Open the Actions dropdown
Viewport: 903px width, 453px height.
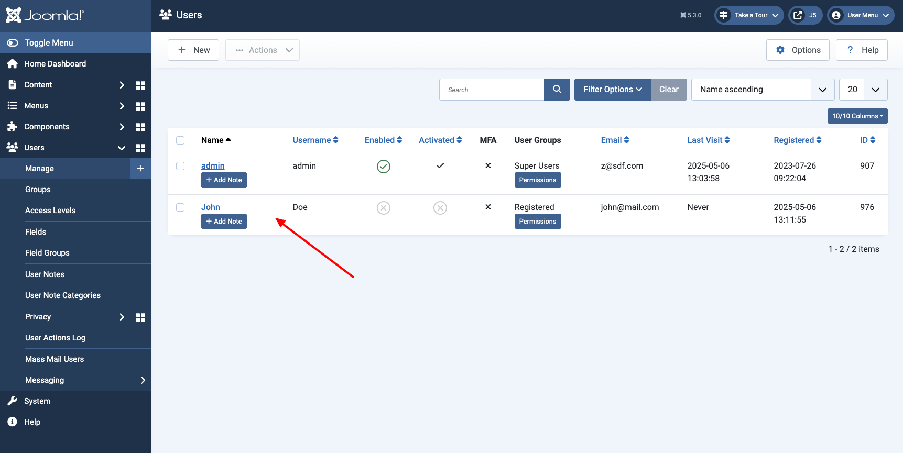coord(263,50)
